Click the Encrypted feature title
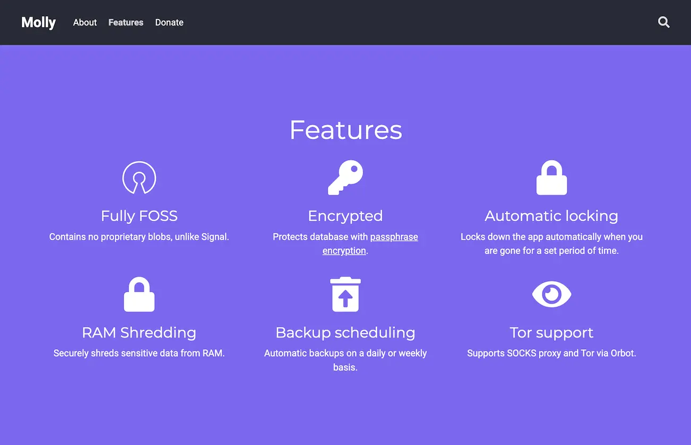691x445 pixels. (x=345, y=216)
